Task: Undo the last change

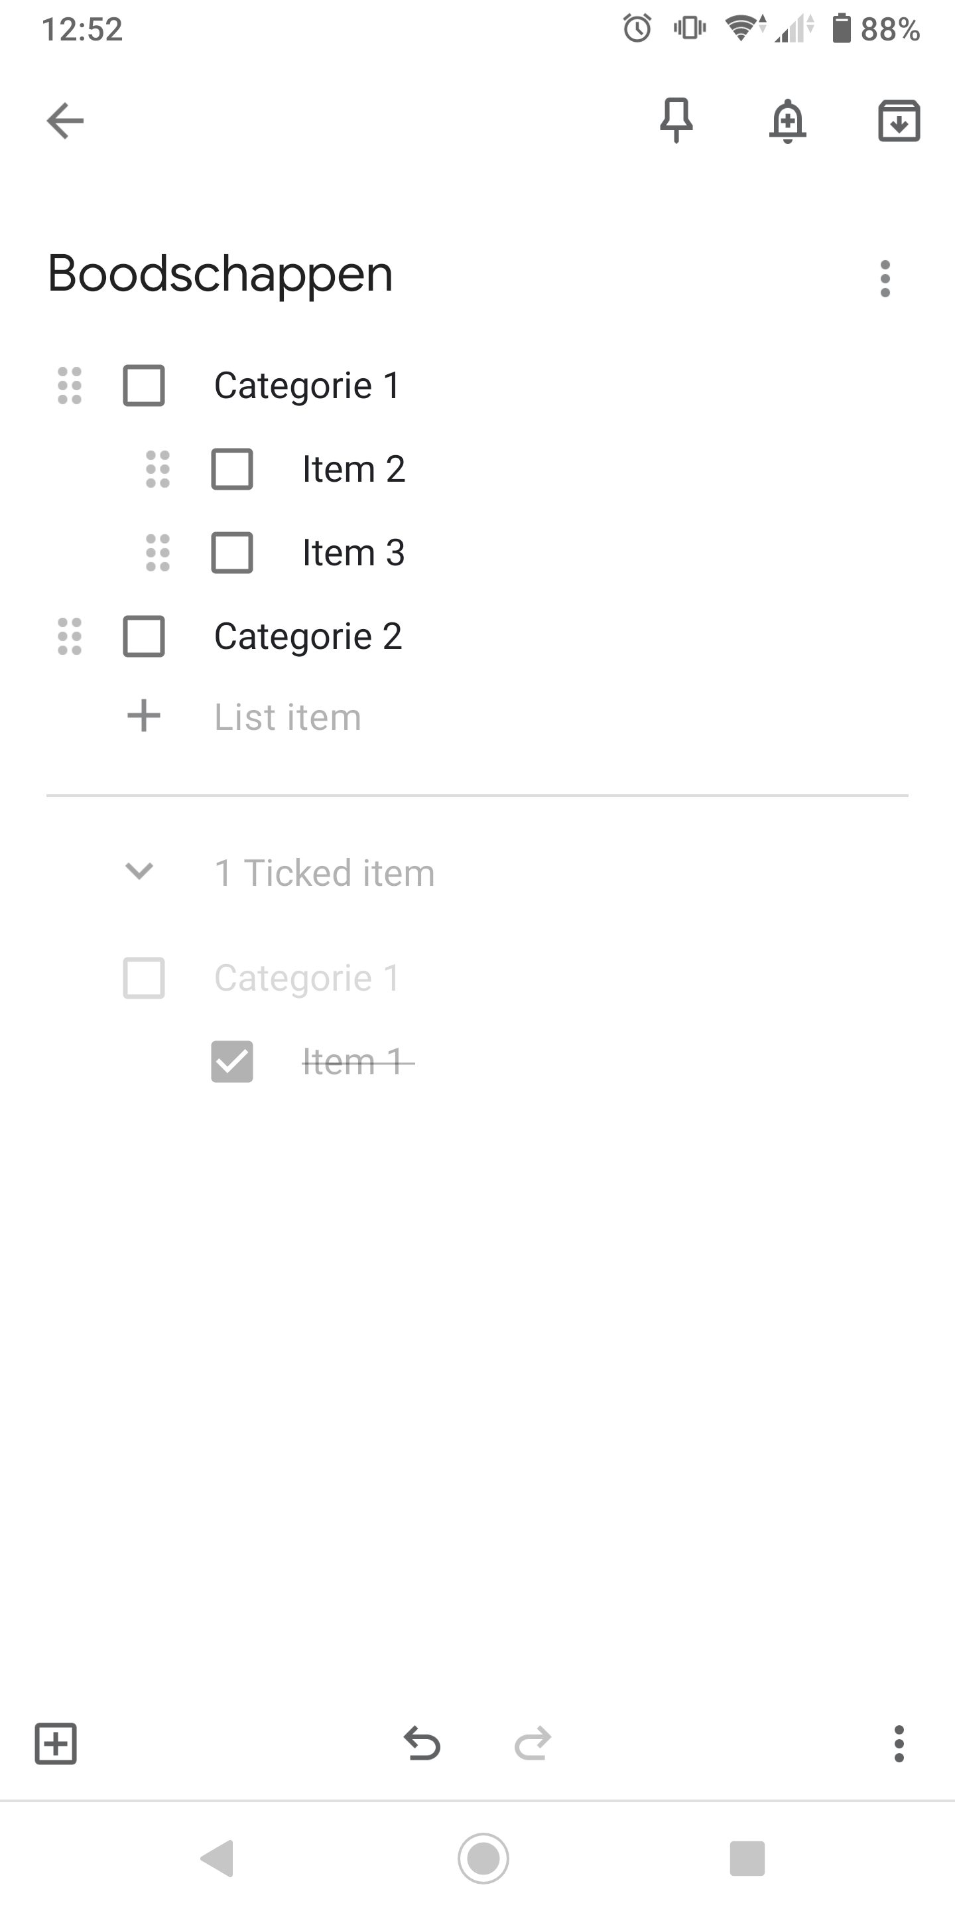Action: click(x=422, y=1743)
